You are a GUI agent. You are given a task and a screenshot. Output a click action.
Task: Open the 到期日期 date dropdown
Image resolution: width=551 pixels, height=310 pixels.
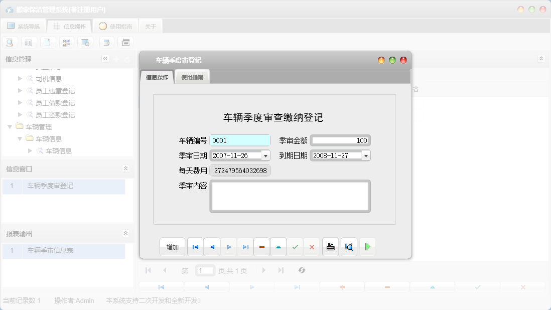coord(366,155)
